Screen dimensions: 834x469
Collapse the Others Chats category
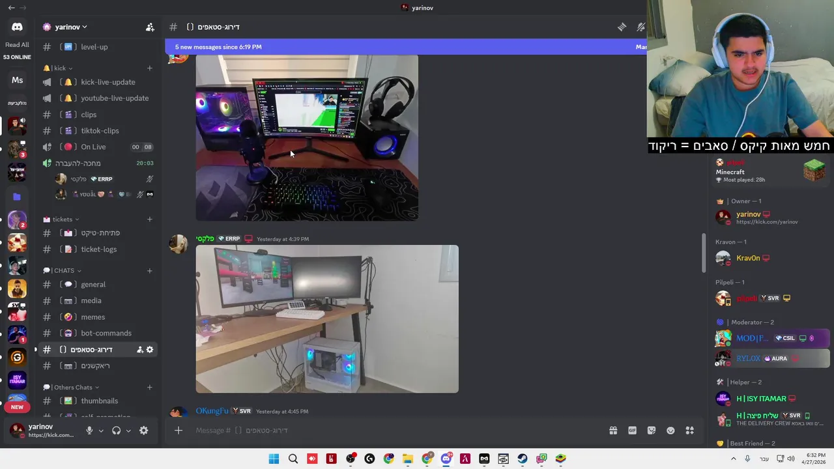point(72,387)
